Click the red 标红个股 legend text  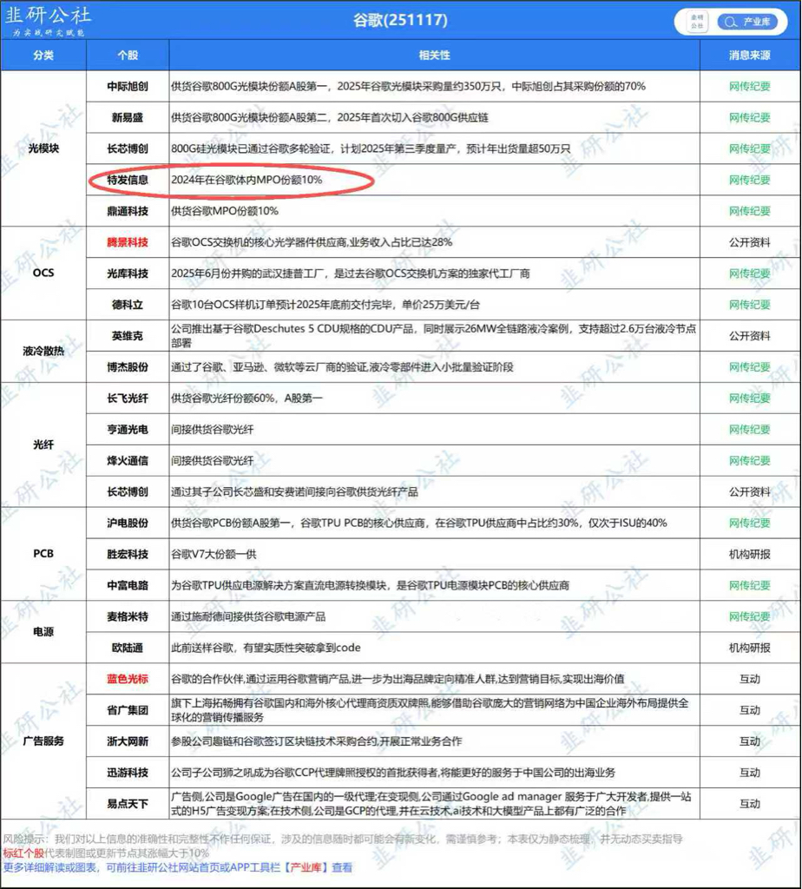click(x=23, y=853)
